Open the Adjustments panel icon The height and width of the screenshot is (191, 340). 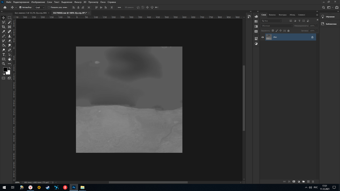256,44
